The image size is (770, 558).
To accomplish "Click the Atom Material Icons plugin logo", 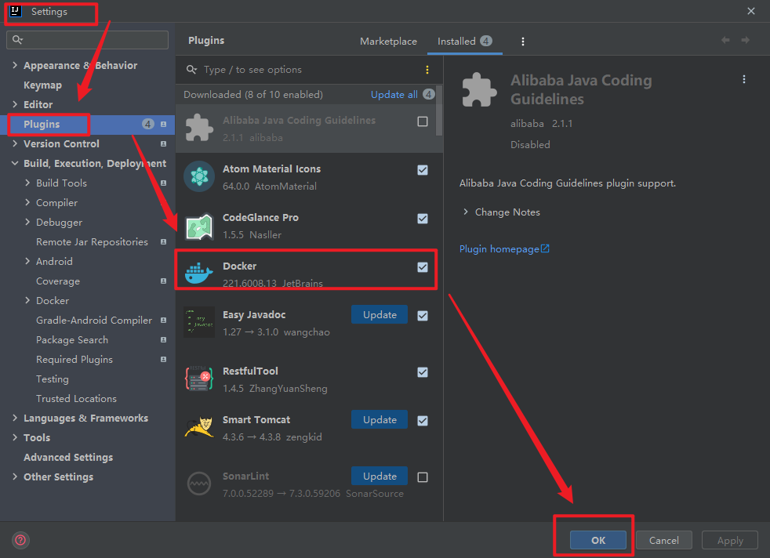I will 199,176.
